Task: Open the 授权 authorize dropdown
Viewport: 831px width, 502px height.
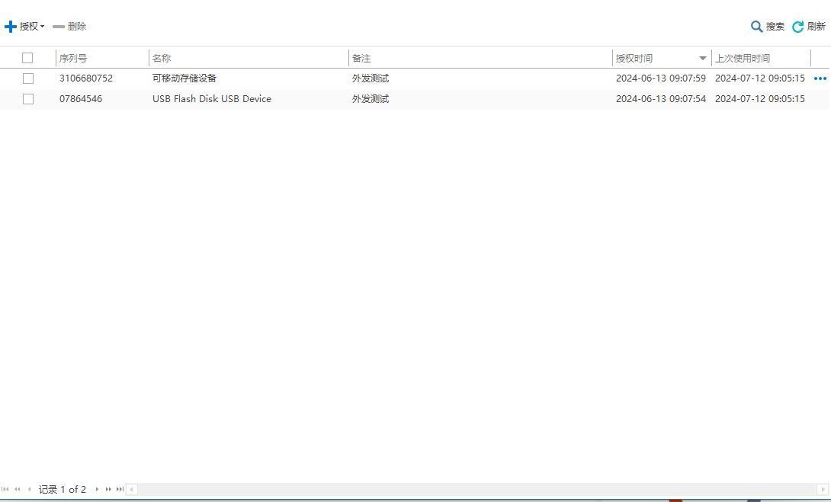Action: 24,26
